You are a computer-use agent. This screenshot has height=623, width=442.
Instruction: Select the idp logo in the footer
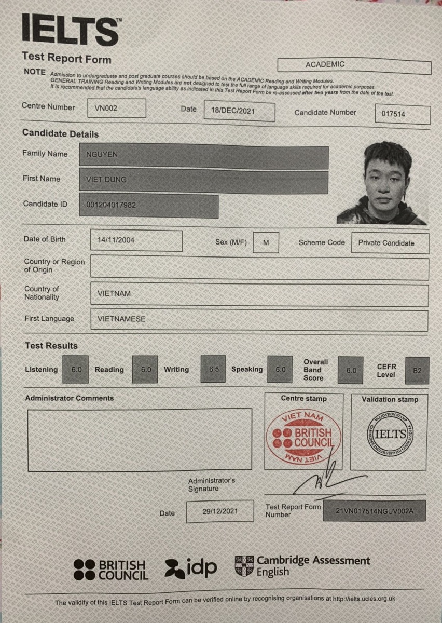191,568
